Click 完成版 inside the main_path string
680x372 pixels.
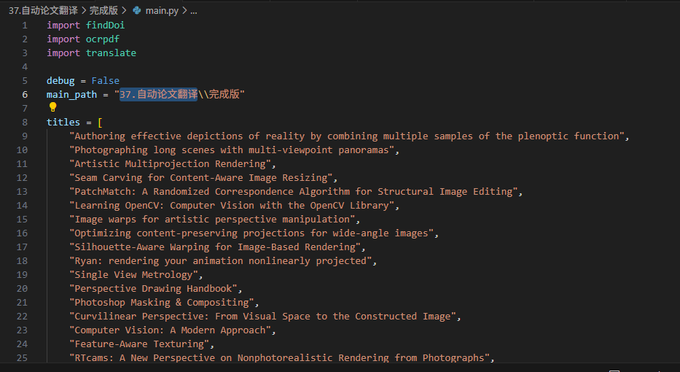click(224, 94)
